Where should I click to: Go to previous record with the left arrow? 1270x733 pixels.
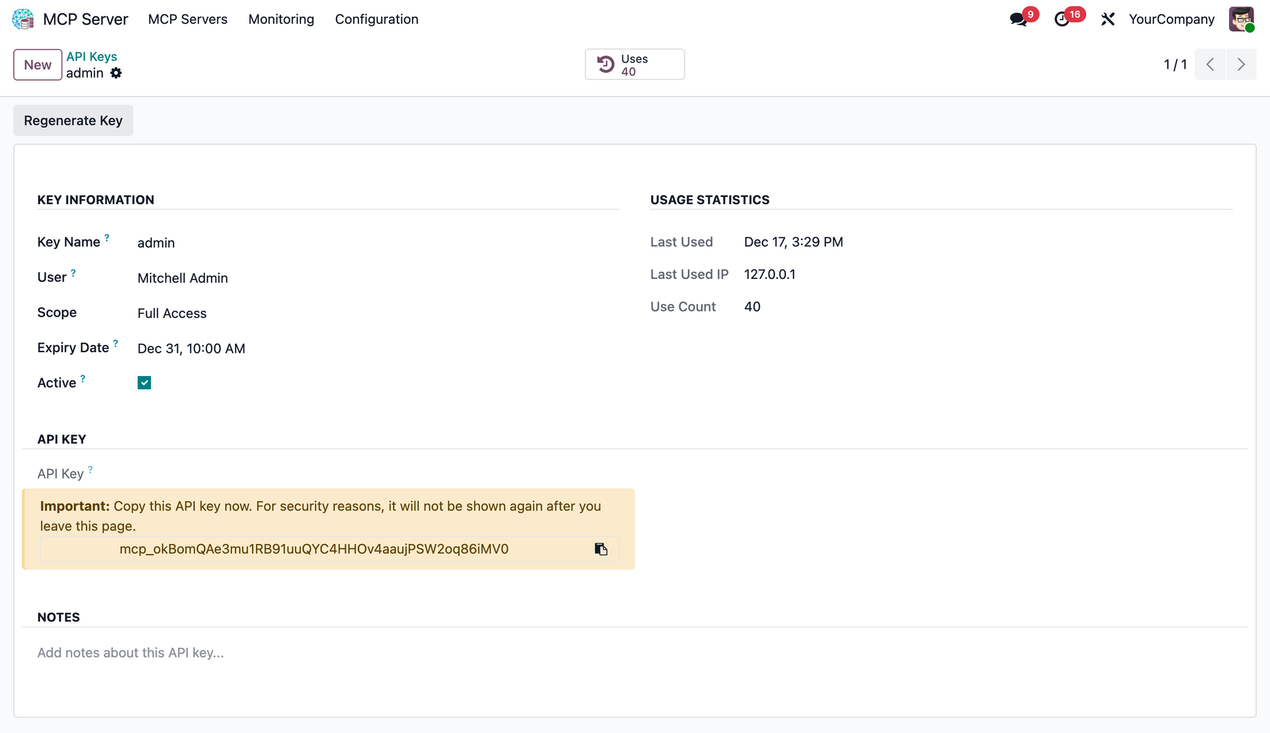[x=1210, y=64]
